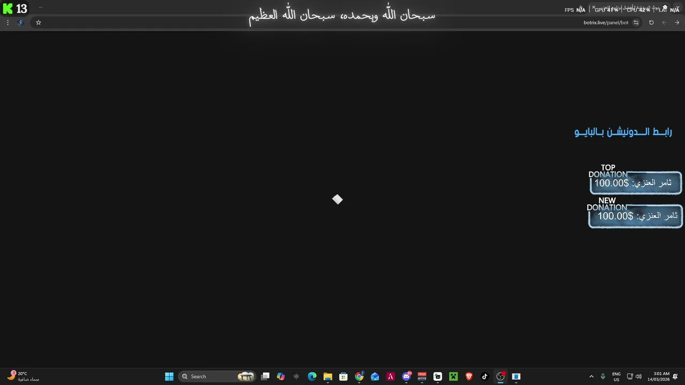Open the Outlook mail app icon

click(375, 376)
